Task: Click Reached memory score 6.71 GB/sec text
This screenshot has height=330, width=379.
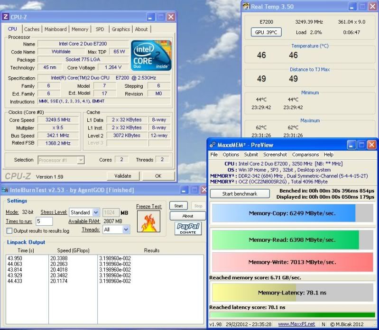Action: tap(255, 277)
